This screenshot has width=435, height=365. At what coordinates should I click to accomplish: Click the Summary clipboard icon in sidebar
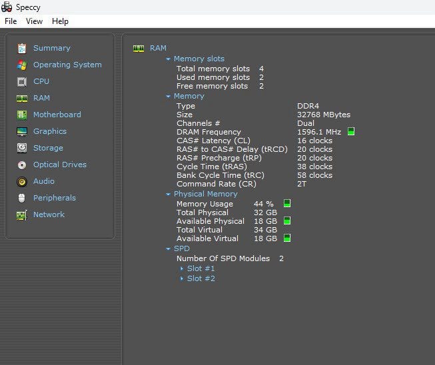tap(22, 48)
